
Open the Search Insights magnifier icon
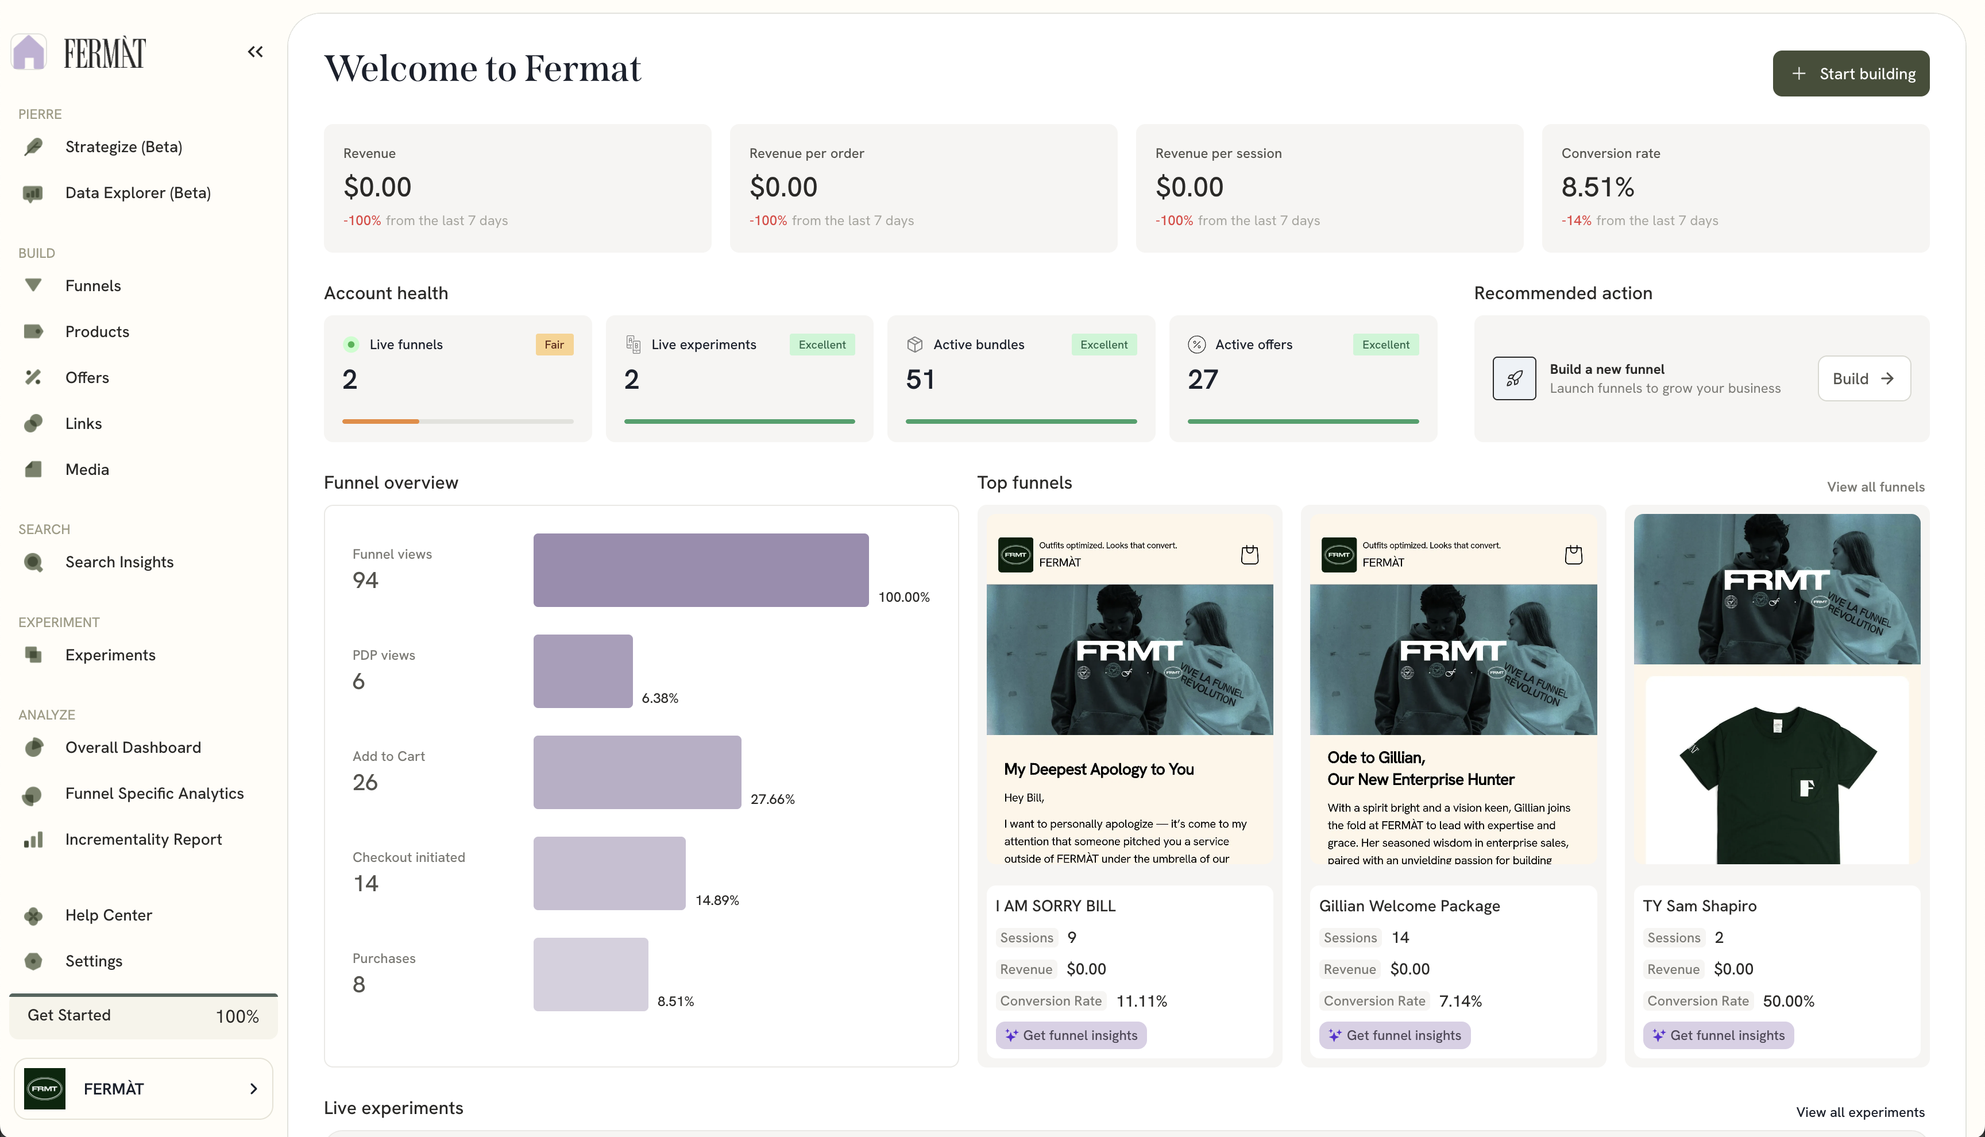(33, 562)
